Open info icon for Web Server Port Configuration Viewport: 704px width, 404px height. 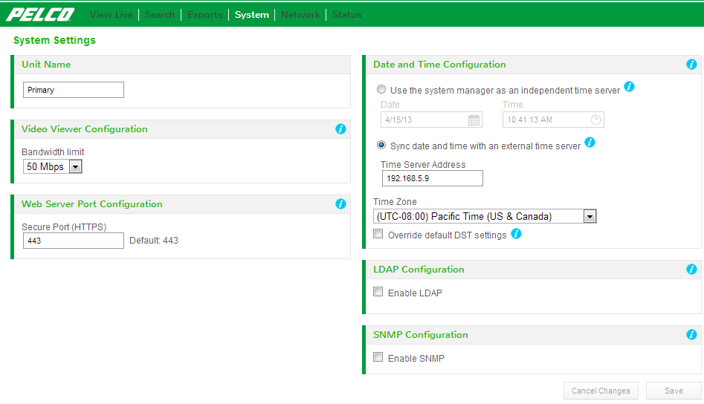click(x=340, y=204)
